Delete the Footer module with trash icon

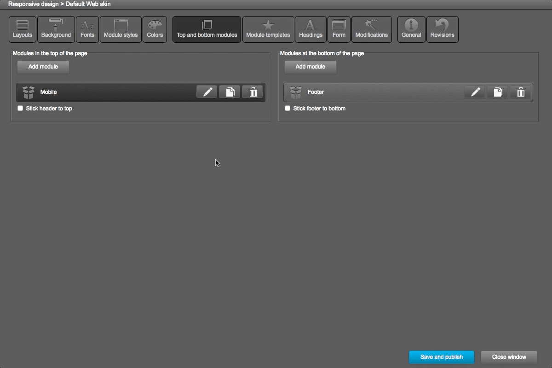(x=520, y=92)
